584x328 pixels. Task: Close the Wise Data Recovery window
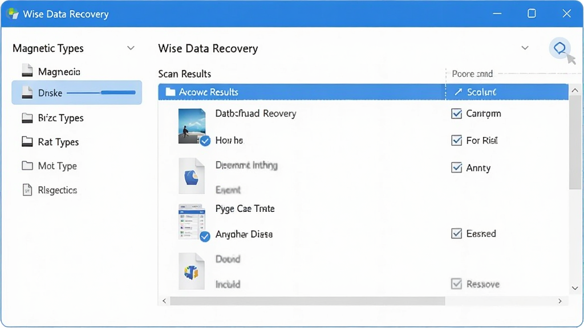click(566, 14)
